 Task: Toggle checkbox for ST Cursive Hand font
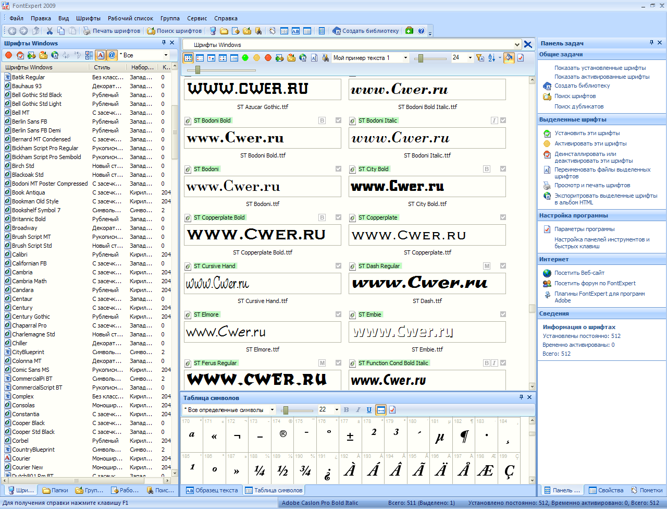[338, 266]
